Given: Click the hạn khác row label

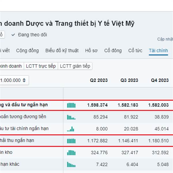Looking at the screenshot, I should click(10, 164).
